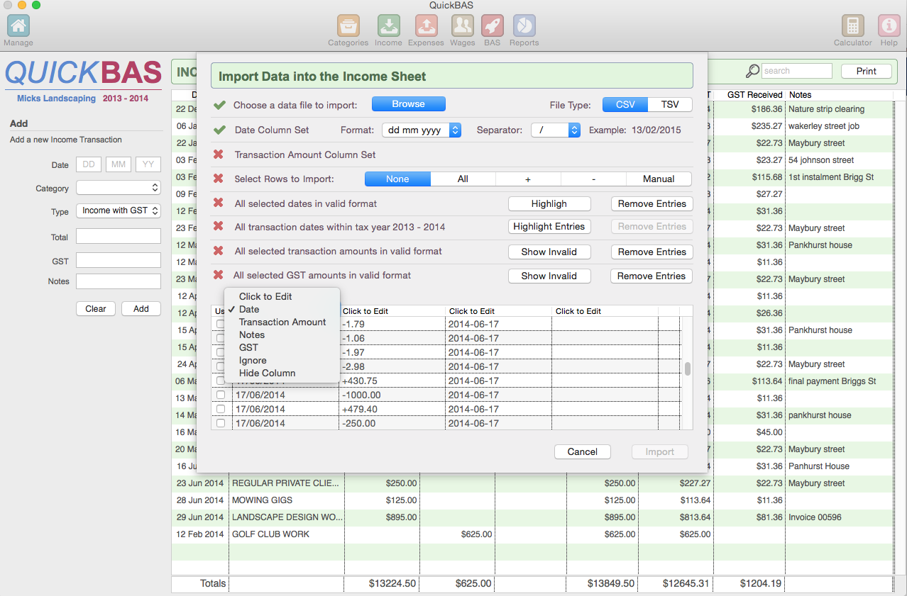Click Remove Entries for valid dates row
The image size is (907, 596).
tap(652, 203)
